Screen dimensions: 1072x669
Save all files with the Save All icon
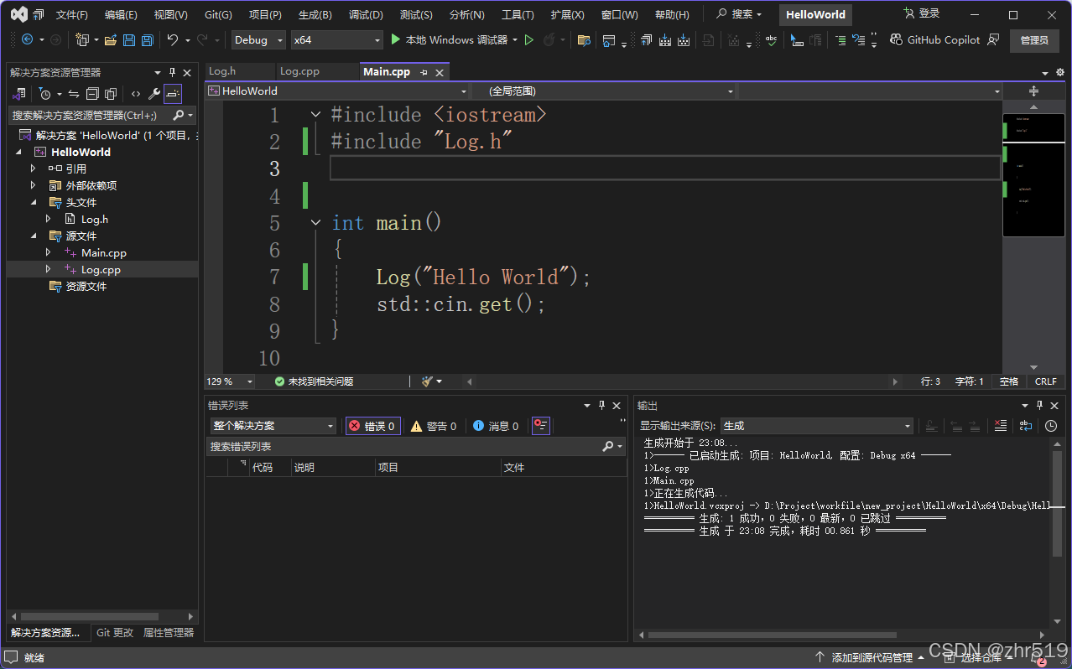coord(146,39)
